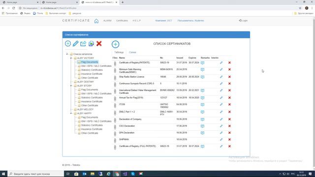Open attachment of Annual Tax for Flag
This screenshot has width=315, height=177.
(x=115, y=98)
